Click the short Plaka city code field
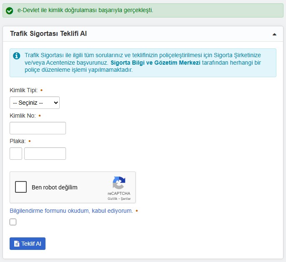 coord(16,154)
